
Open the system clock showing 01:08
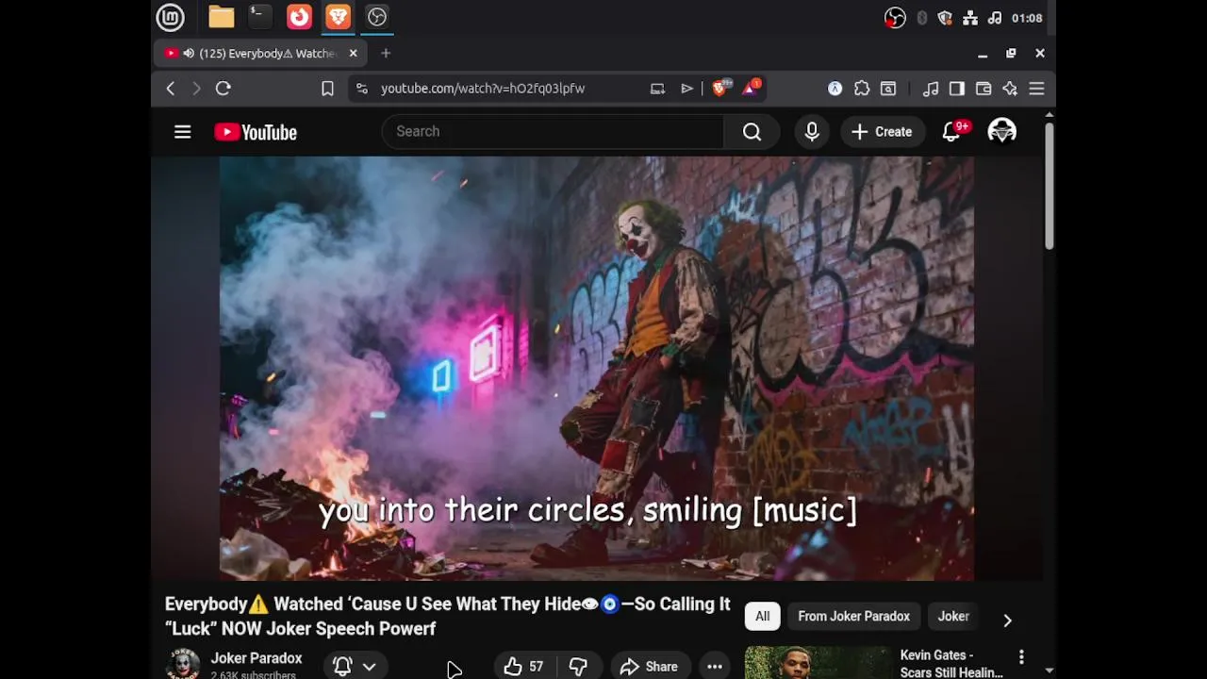pos(1027,18)
